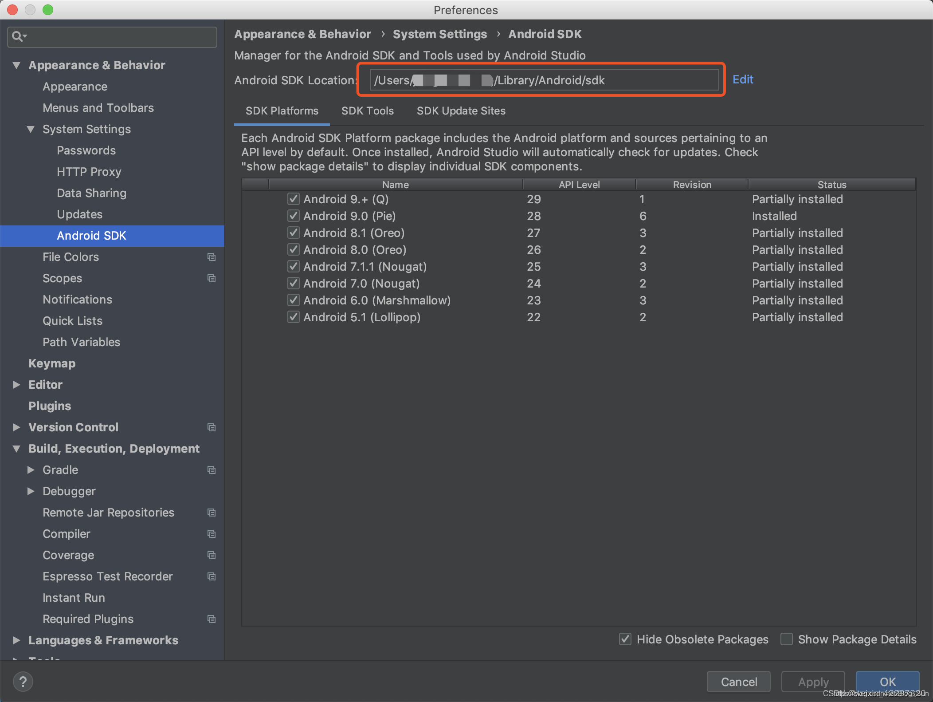Click Appearance & Behavior in the breadcrumb

(302, 34)
